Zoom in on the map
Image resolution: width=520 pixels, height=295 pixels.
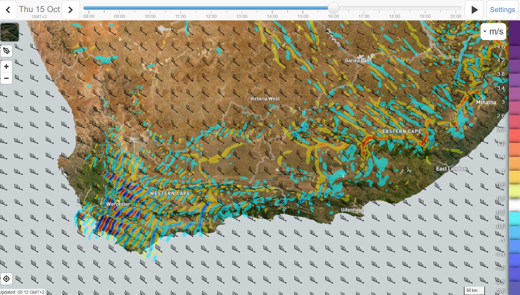(6, 66)
